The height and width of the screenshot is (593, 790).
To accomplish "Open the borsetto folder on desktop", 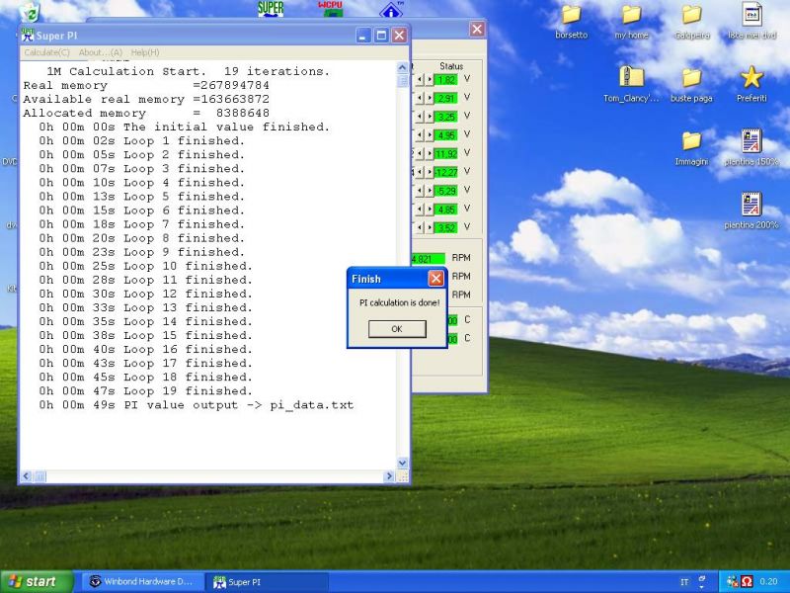I will (571, 22).
